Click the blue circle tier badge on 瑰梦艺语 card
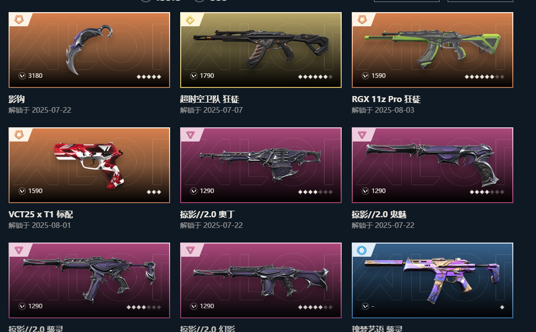Screen dimensions: 536x332 pos(362,250)
